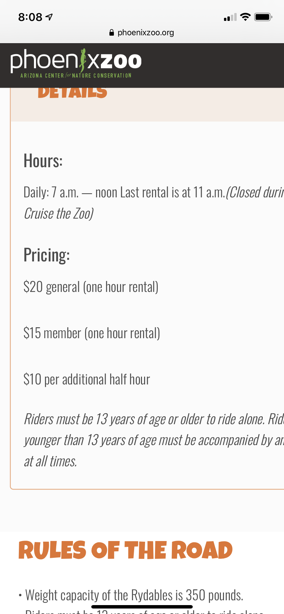The width and height of the screenshot is (284, 614).
Task: Tap the 8:08 clock in status bar
Action: [x=30, y=17]
